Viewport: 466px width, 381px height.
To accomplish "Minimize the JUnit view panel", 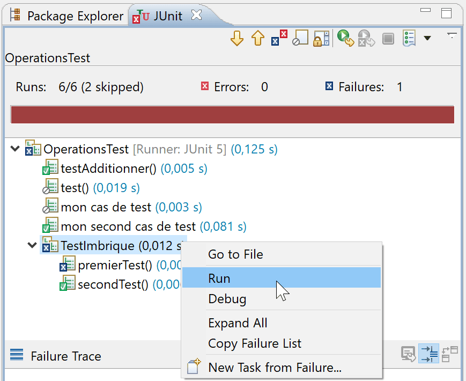I will [426, 10].
